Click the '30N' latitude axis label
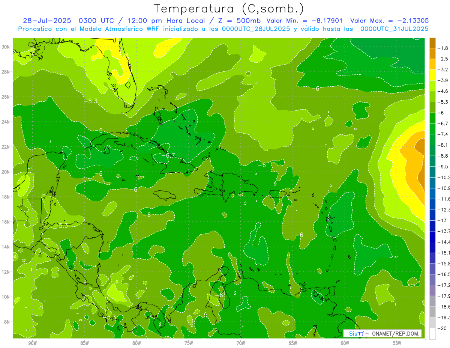This screenshot has width=450, height=348. click(6, 47)
